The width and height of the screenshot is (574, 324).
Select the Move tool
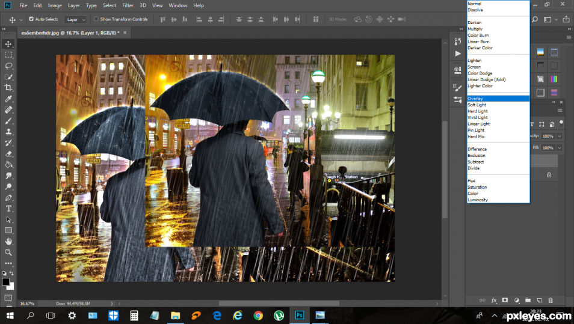8,44
